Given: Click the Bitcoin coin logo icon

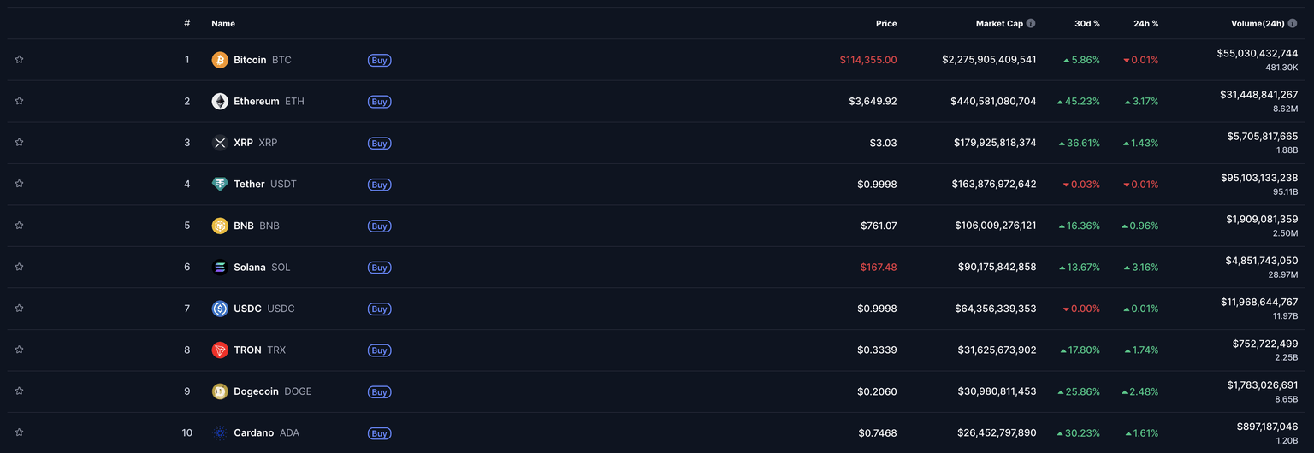Looking at the screenshot, I should pos(220,60).
